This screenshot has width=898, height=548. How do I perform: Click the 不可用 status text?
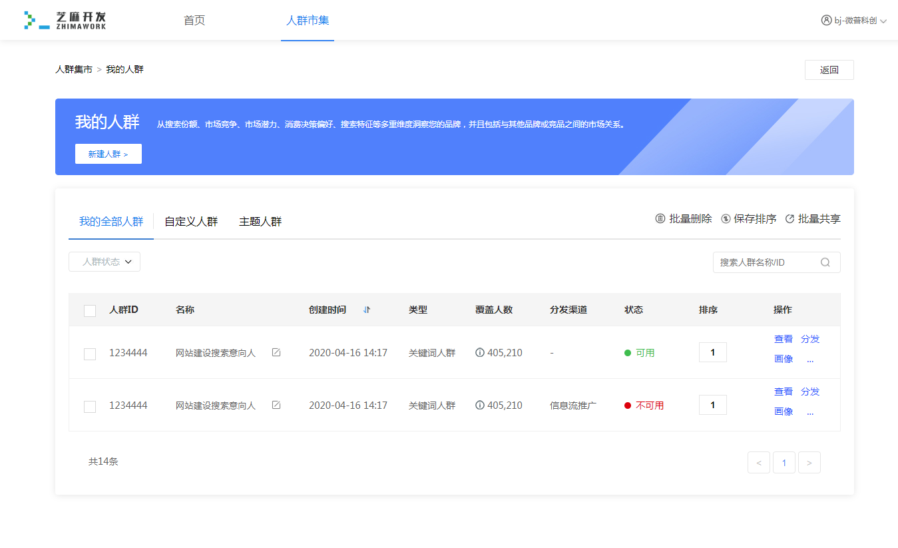coord(650,406)
